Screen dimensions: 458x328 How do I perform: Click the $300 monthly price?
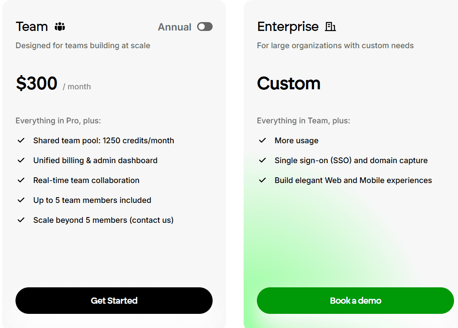[x=36, y=83]
